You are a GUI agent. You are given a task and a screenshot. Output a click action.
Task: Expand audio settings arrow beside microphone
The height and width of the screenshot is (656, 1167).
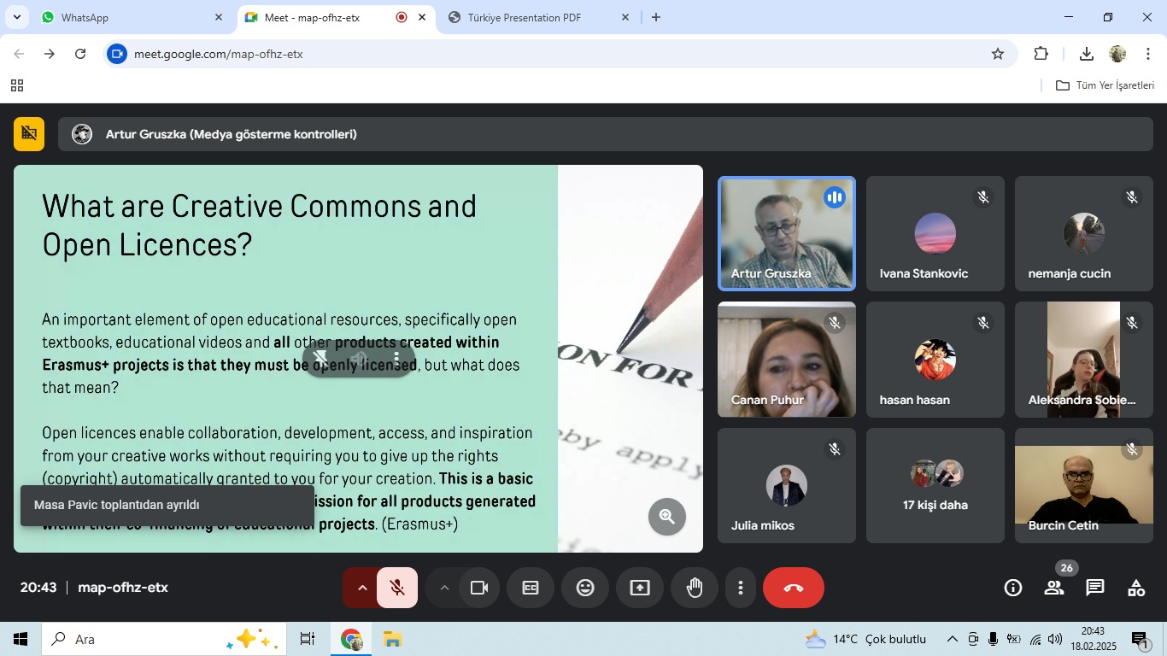coord(361,588)
